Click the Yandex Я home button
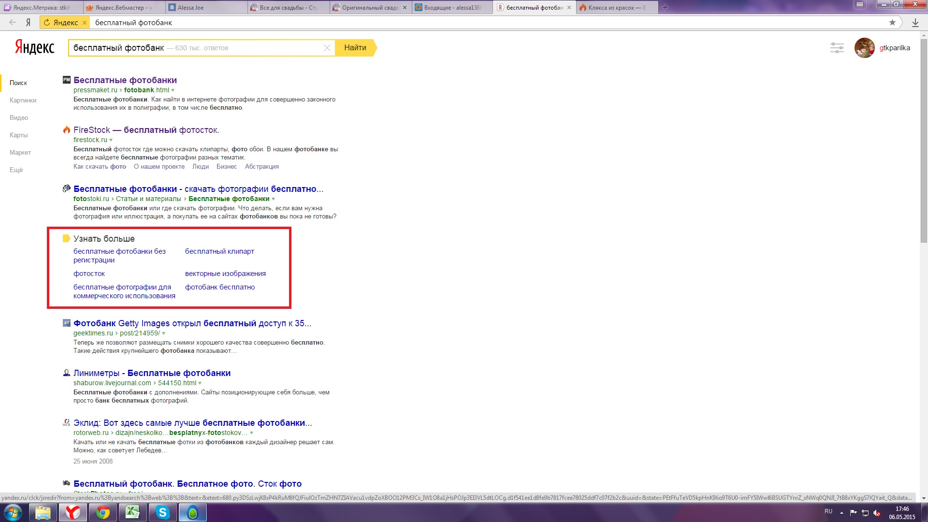 (29, 22)
